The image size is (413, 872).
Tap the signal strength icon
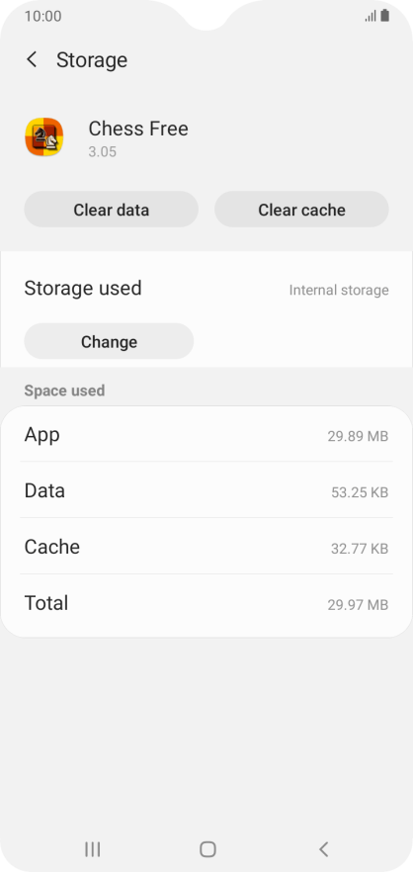[x=371, y=17]
